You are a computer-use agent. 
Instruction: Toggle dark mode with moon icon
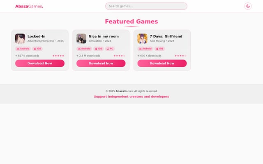coord(248,6)
